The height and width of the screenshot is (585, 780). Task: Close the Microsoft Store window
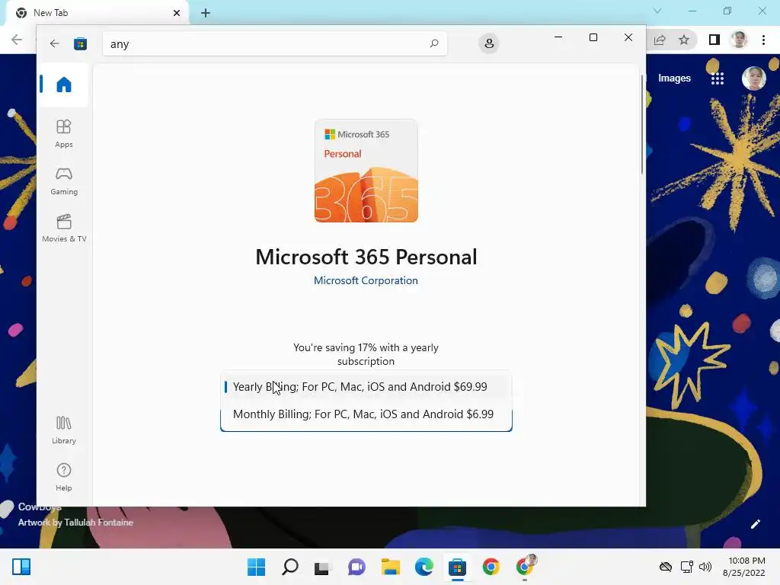pos(628,37)
